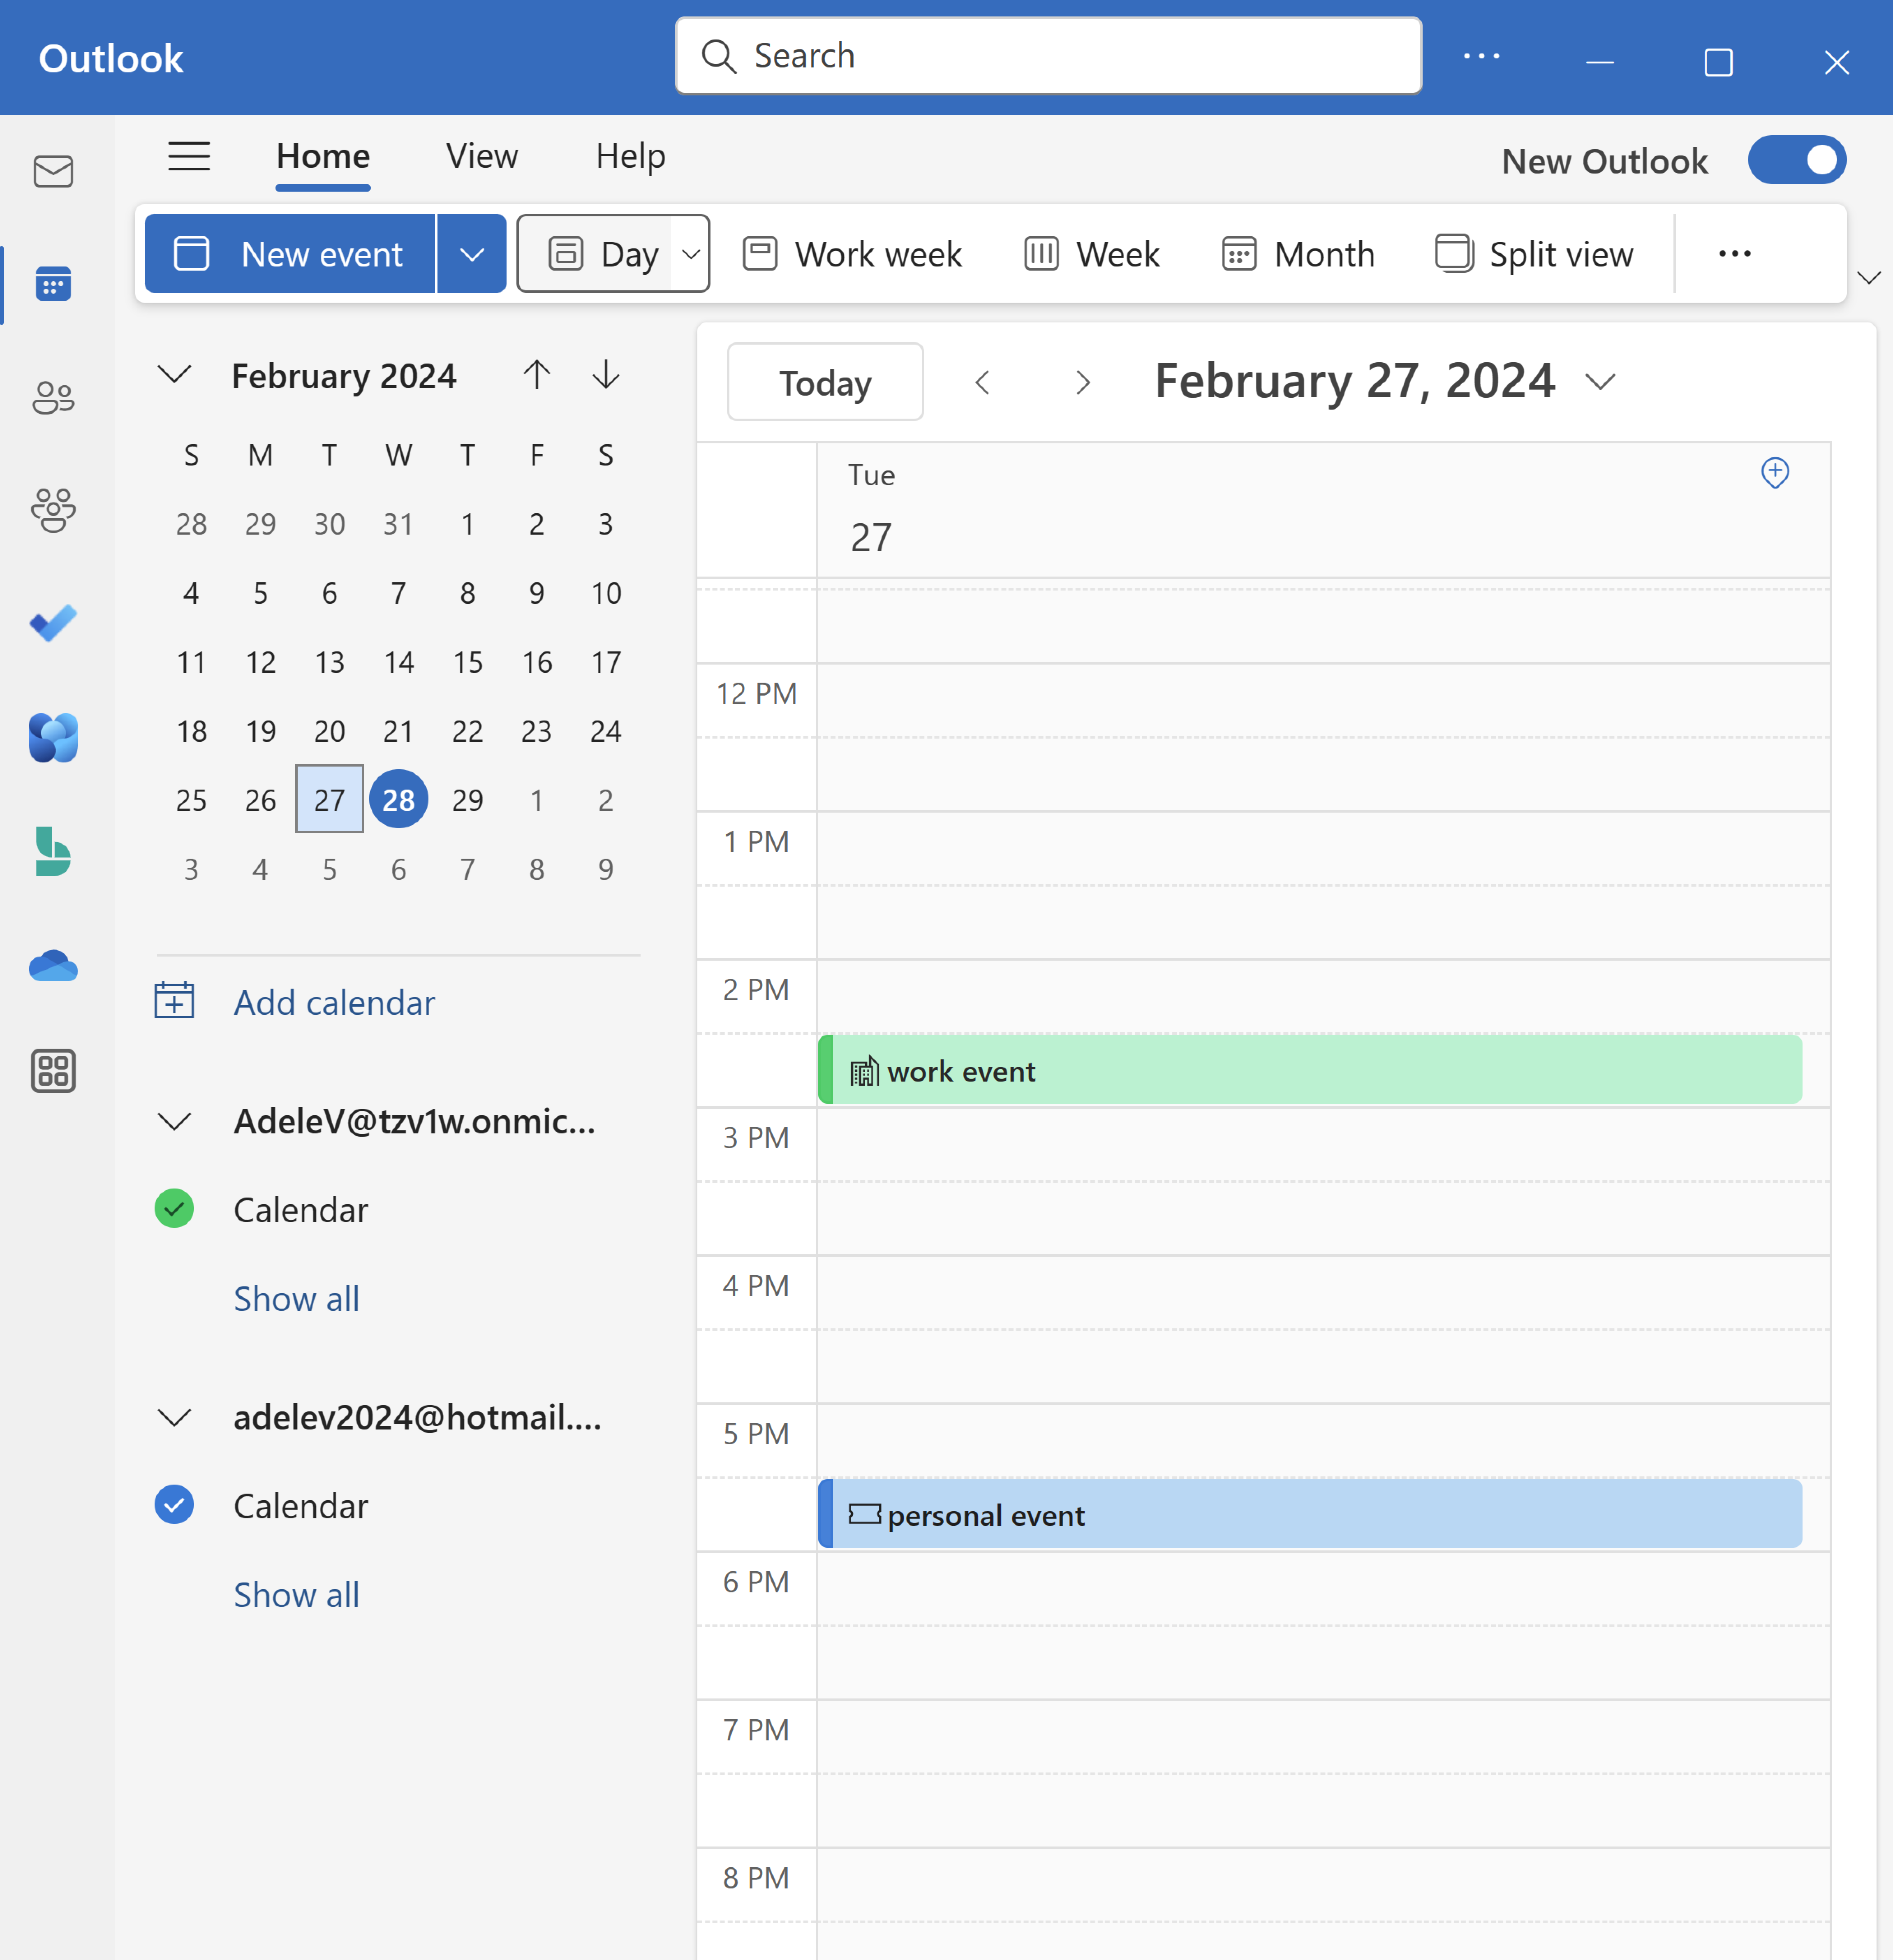Open the Mail app icon
Image resolution: width=1893 pixels, height=1960 pixels.
coord(53,172)
